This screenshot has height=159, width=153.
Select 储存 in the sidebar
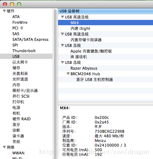point(16,68)
